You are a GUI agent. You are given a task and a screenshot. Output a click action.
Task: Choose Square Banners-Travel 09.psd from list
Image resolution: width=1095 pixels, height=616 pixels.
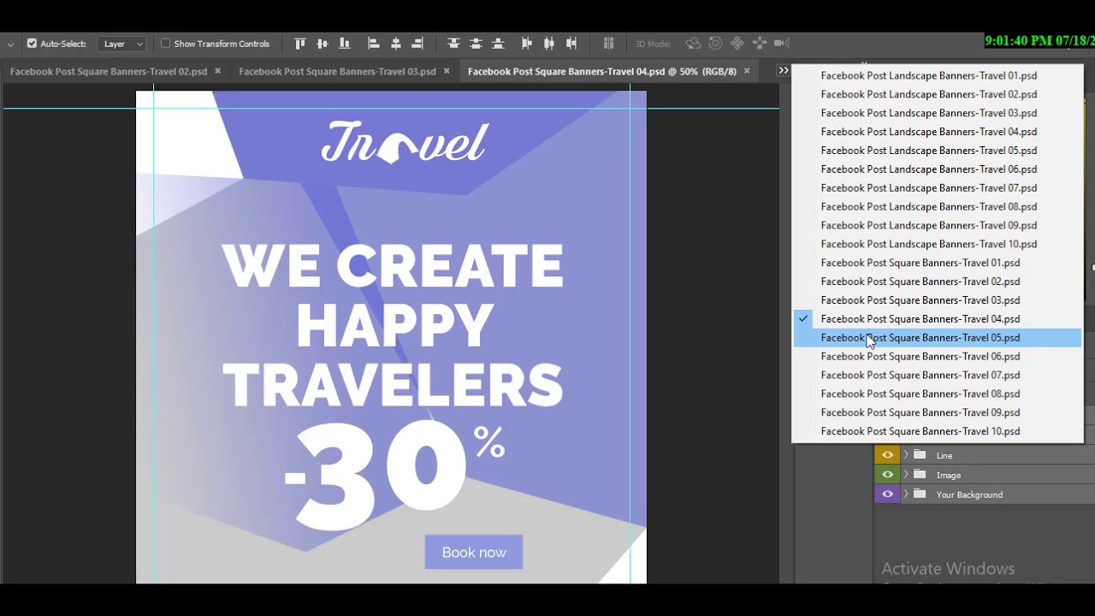[938, 412]
